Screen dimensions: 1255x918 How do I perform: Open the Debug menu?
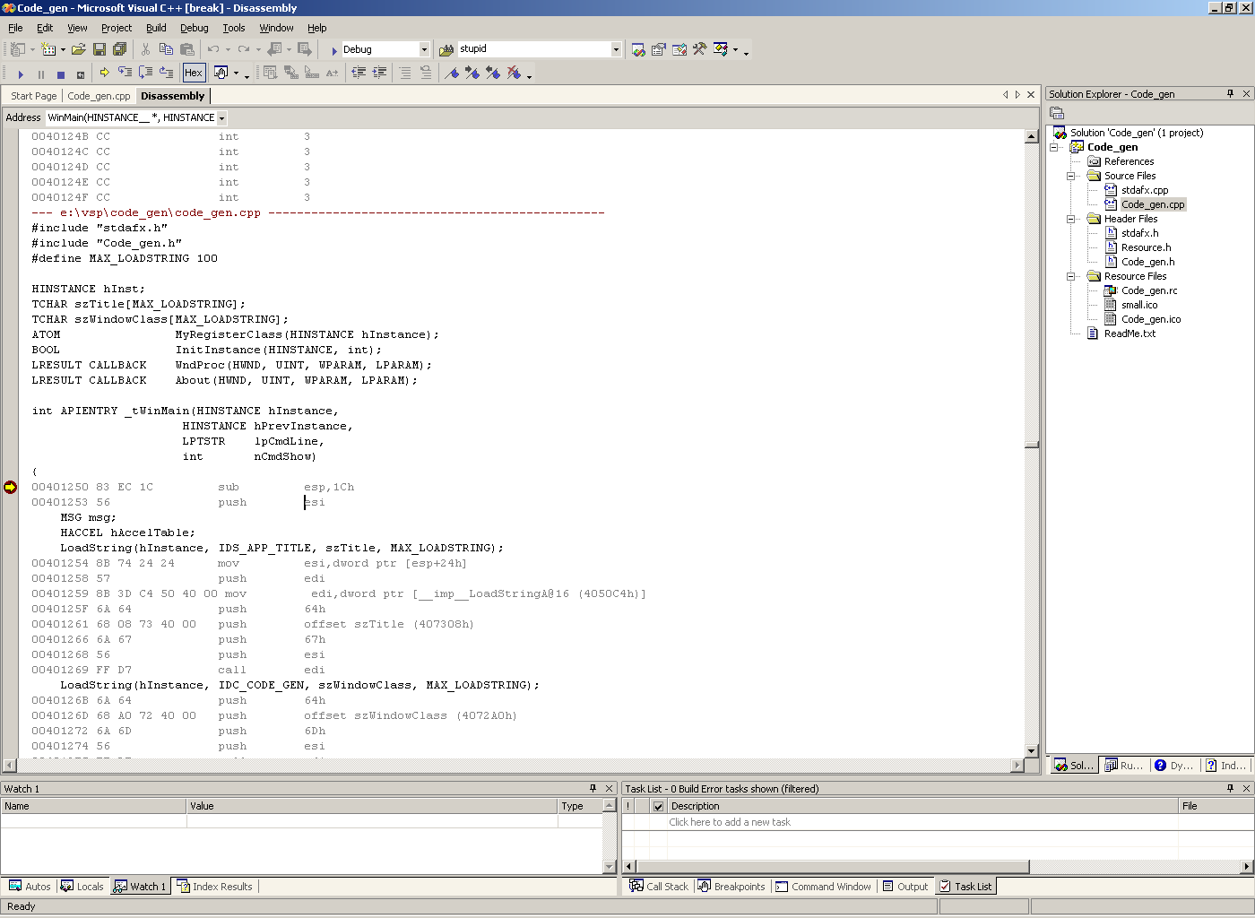(194, 28)
